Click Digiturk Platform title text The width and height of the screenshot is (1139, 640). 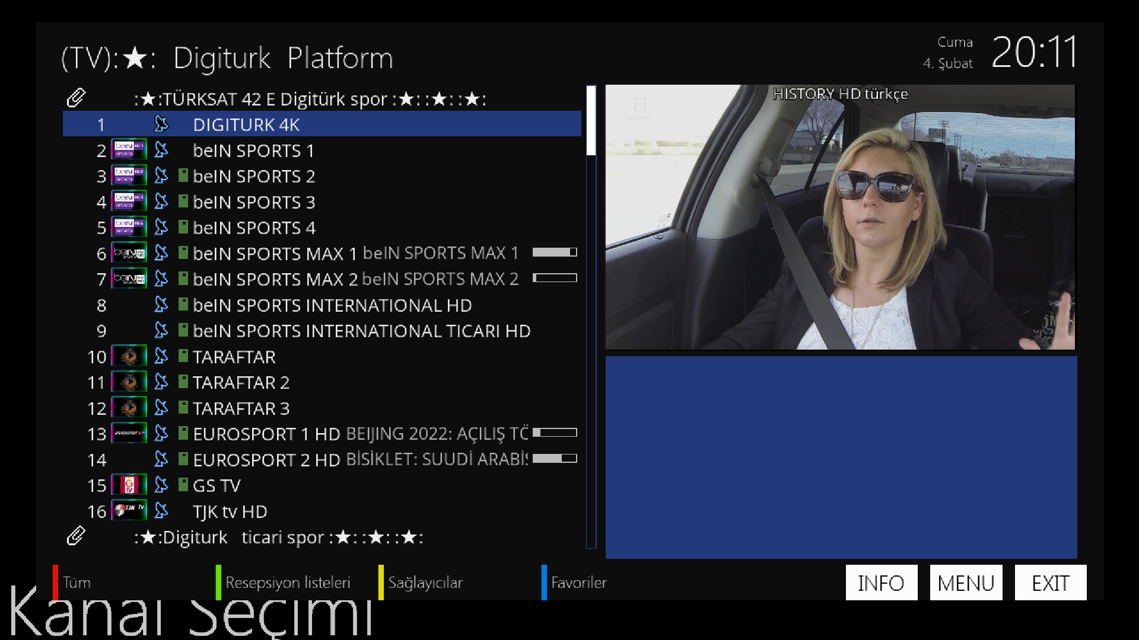click(283, 58)
